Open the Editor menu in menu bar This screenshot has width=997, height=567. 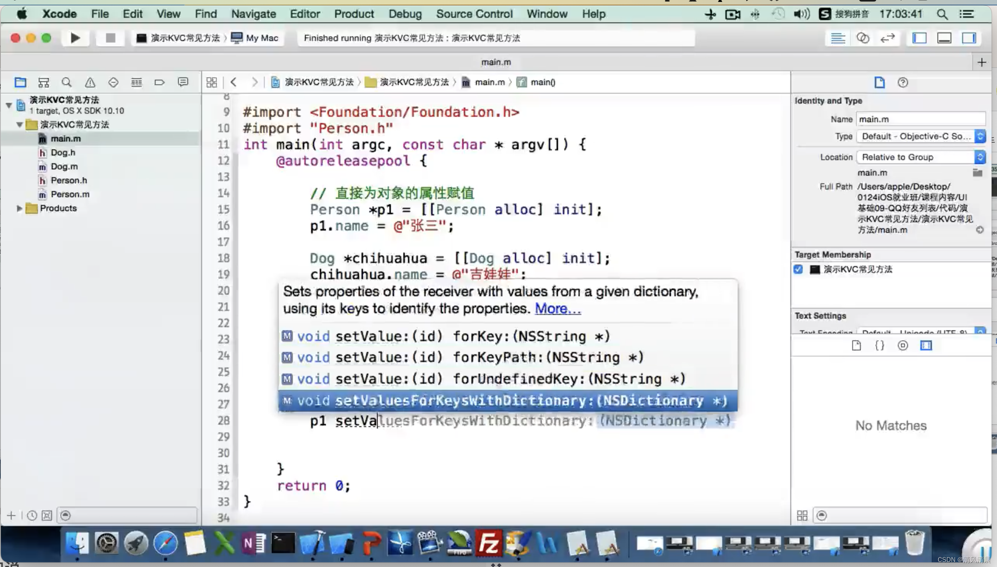coord(304,14)
